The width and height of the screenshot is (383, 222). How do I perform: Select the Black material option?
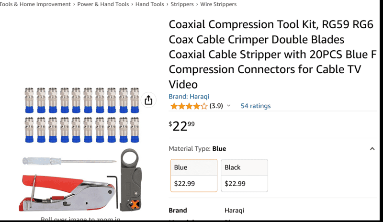[244, 175]
